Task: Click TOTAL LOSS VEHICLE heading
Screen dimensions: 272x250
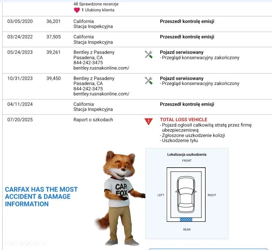Action: pos(183,120)
